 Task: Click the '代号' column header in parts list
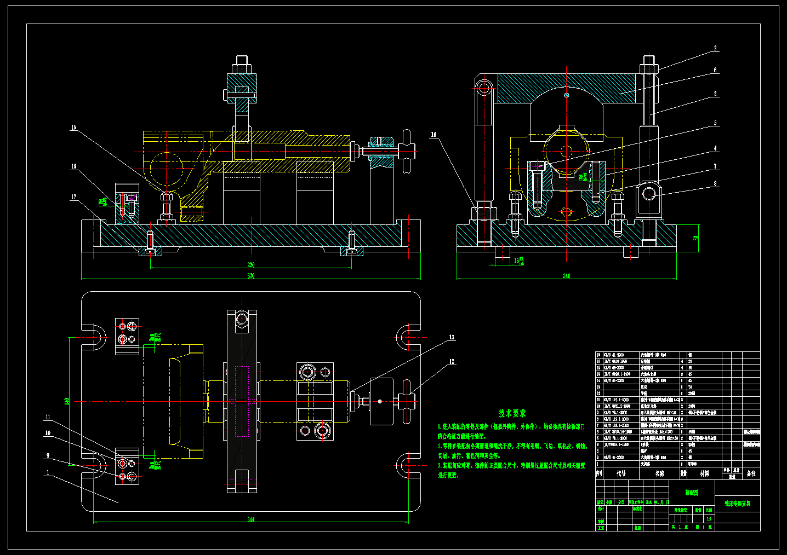(621, 473)
